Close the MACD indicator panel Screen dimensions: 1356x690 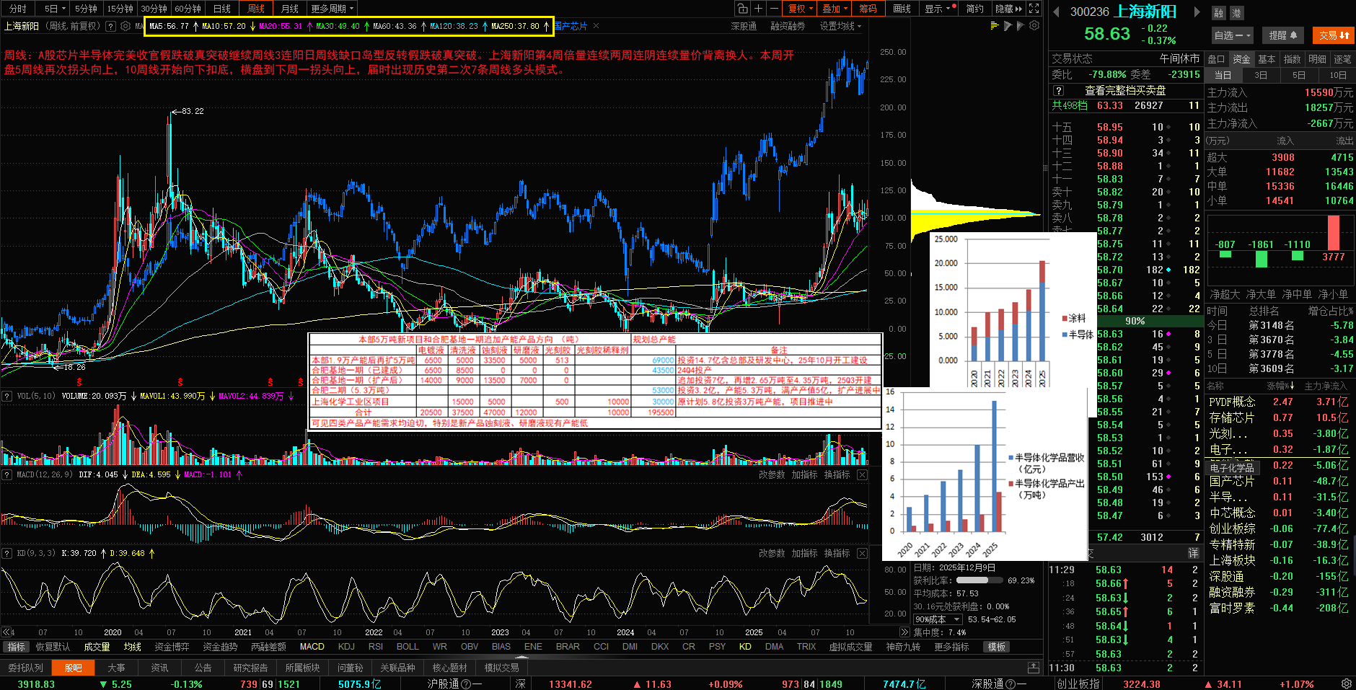click(862, 474)
